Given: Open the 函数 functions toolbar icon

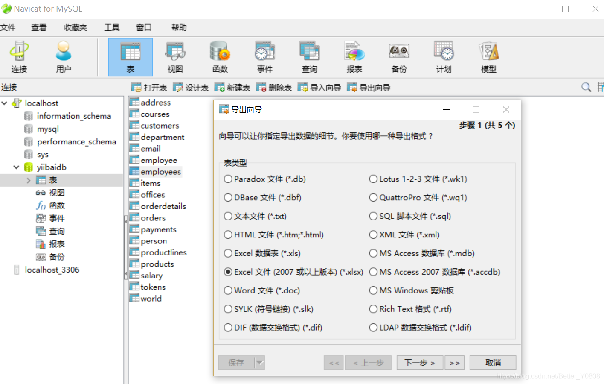Looking at the screenshot, I should tap(220, 57).
